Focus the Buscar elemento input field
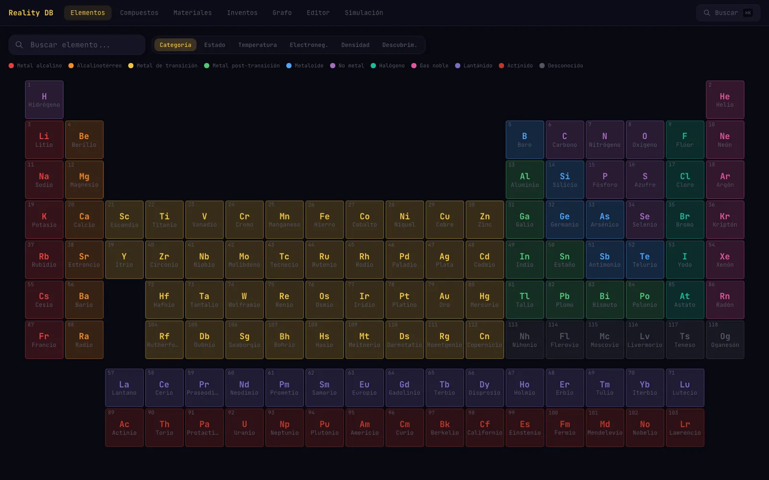Image resolution: width=769 pixels, height=480 pixels. coord(77,45)
